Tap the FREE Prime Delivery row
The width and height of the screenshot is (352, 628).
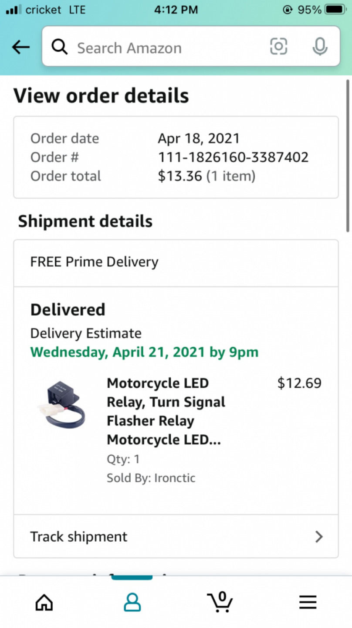click(x=176, y=263)
